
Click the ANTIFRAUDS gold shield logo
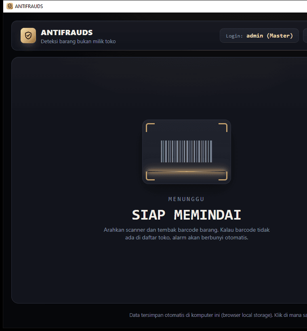tap(28, 36)
